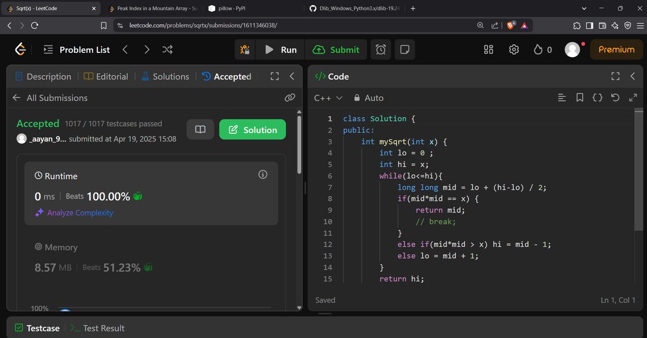Click the Premium button
The width and height of the screenshot is (647, 338).
pyautogui.click(x=616, y=50)
